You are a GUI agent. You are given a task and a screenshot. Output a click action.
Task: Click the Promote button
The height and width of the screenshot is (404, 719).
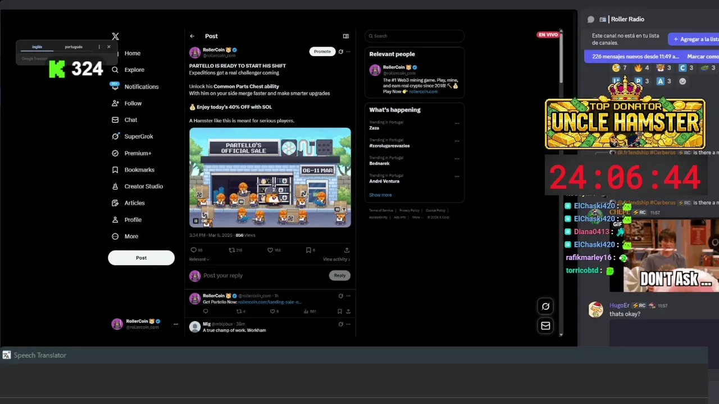[322, 52]
